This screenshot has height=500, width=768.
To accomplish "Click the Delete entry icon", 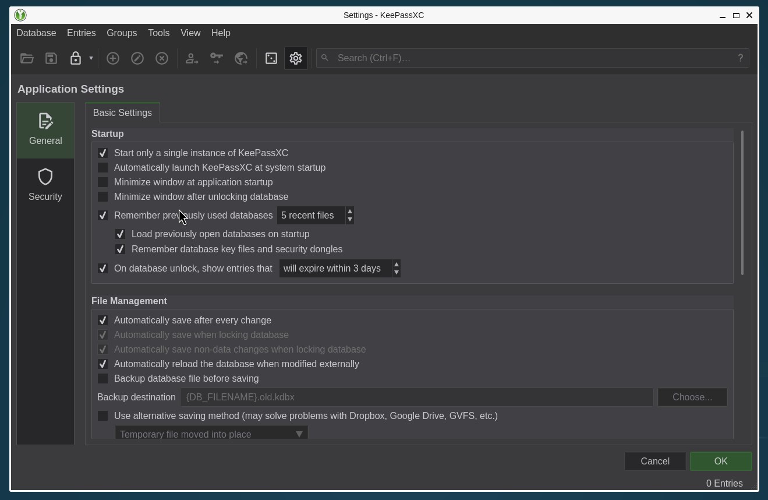I will (162, 58).
